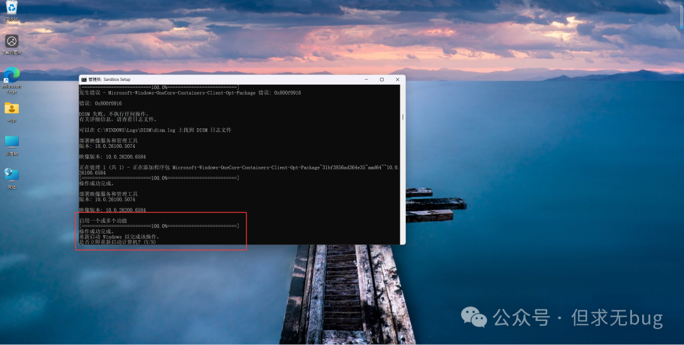This screenshot has width=684, height=345.
Task: Maximize the Sandbox Setup console window
Action: (381, 80)
